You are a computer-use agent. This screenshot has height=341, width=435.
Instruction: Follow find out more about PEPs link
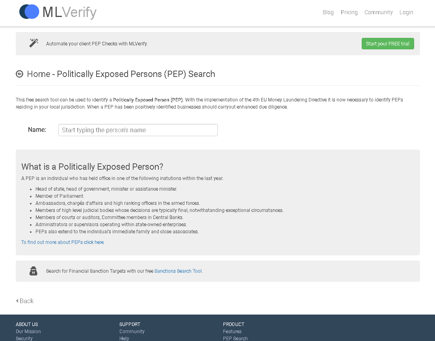(65, 242)
